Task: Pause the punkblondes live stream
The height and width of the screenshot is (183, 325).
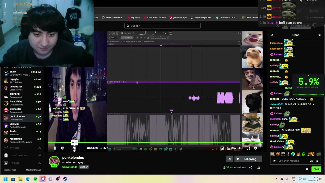Action: [55, 148]
